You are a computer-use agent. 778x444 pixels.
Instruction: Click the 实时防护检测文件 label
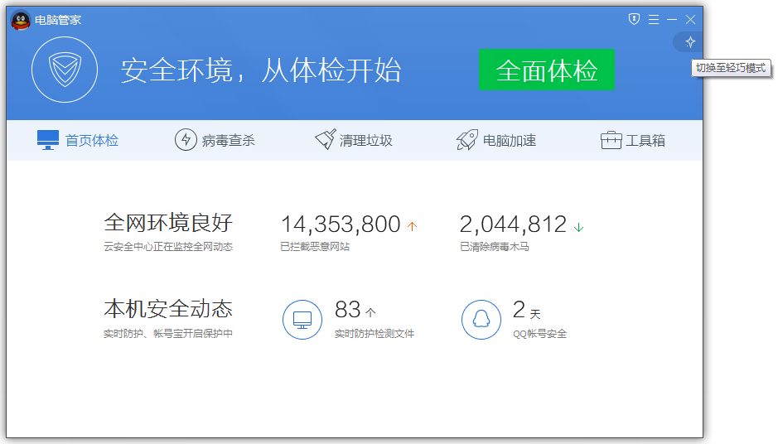374,334
